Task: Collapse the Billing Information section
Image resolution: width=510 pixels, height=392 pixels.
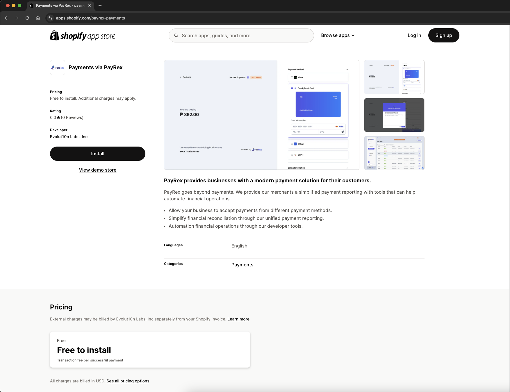Action: point(347,168)
